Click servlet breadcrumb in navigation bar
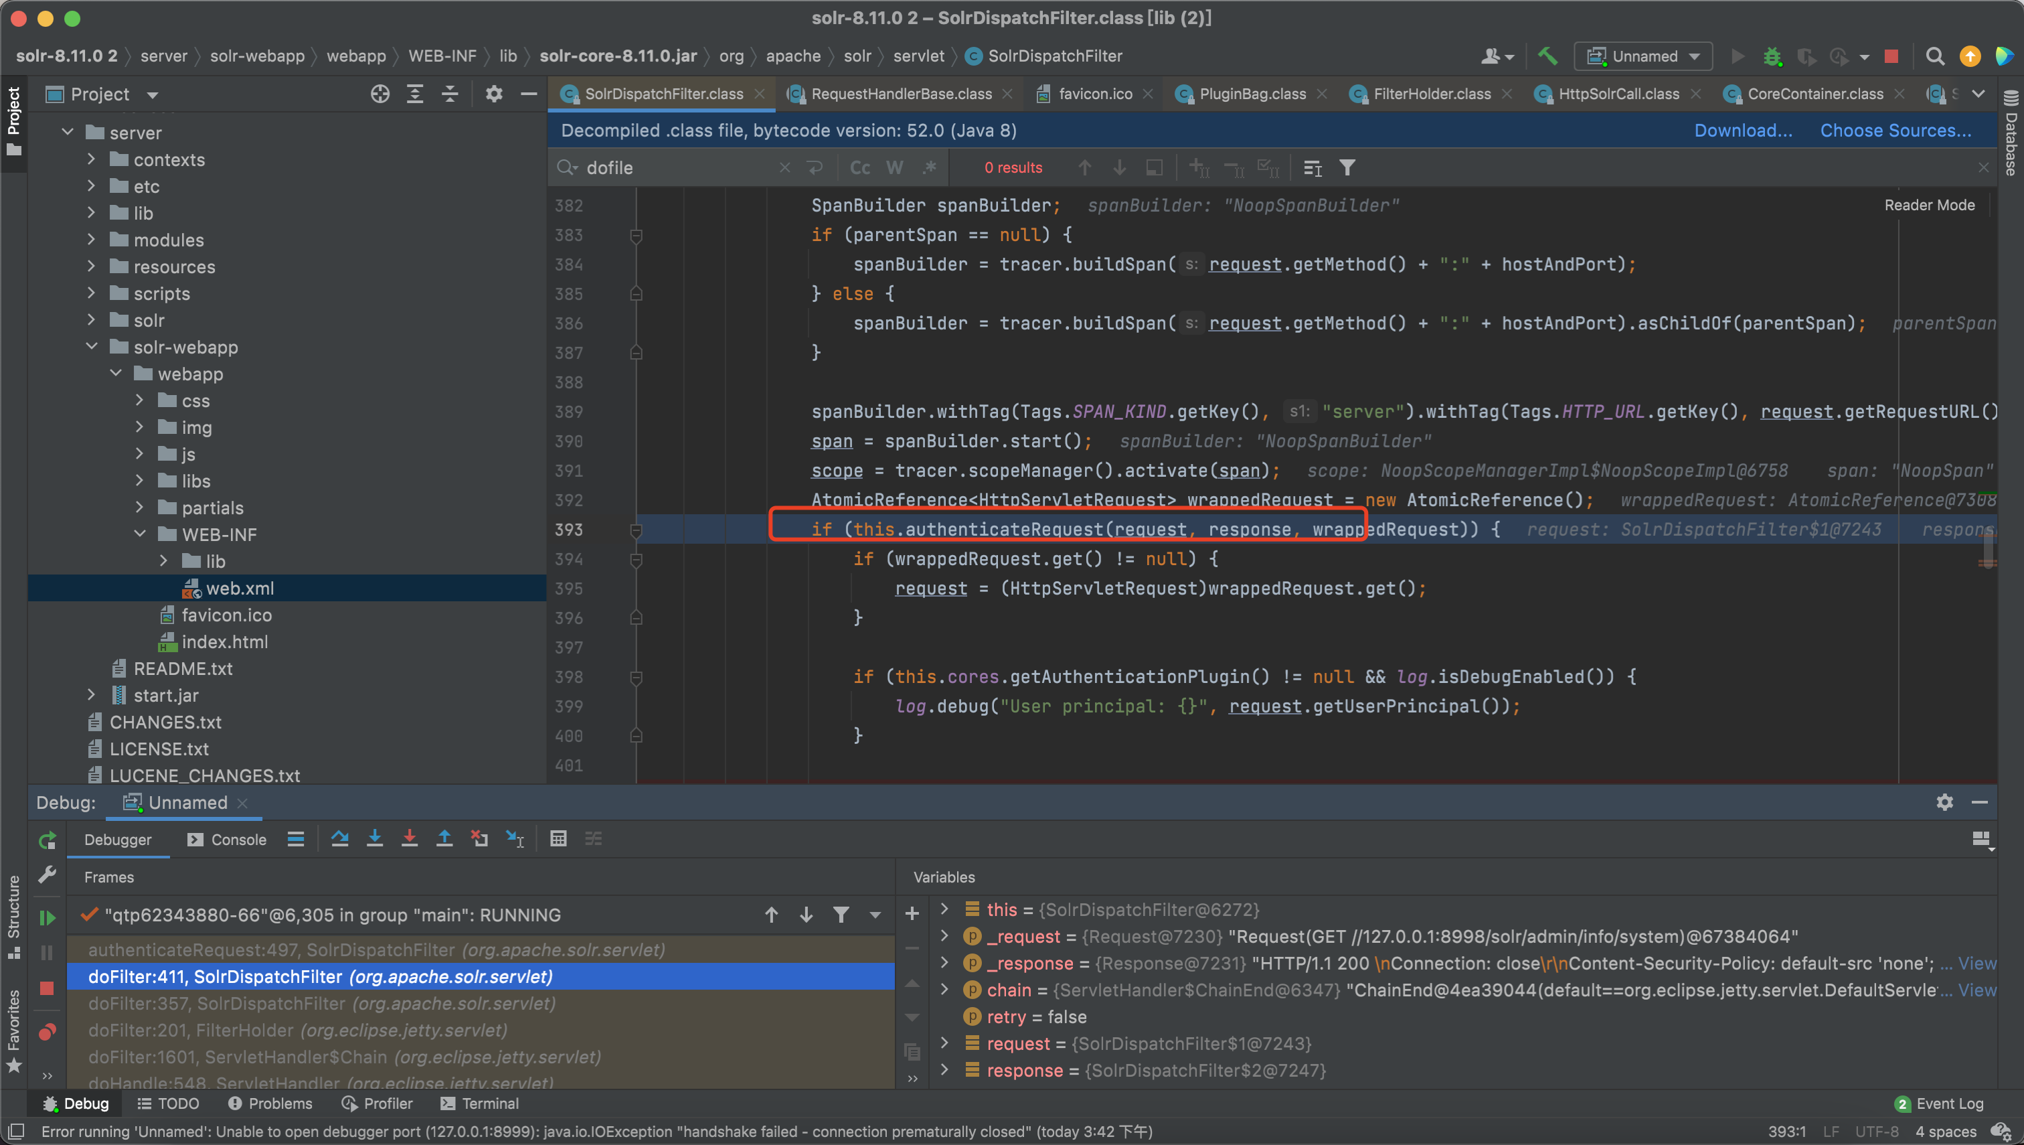This screenshot has height=1145, width=2024. tap(918, 56)
